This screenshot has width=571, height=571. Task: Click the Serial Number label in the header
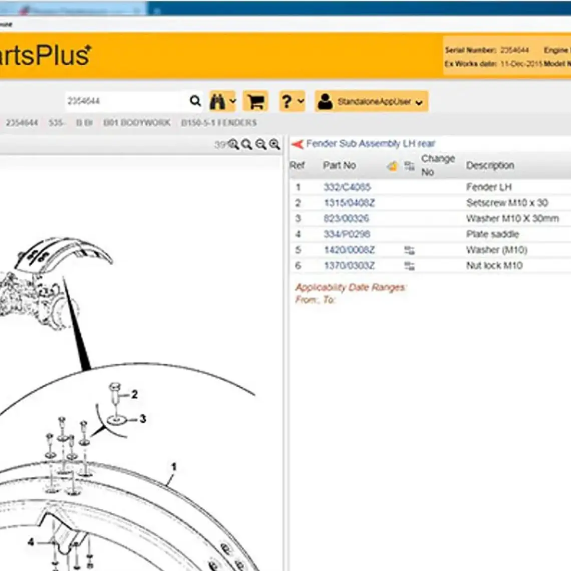(470, 50)
